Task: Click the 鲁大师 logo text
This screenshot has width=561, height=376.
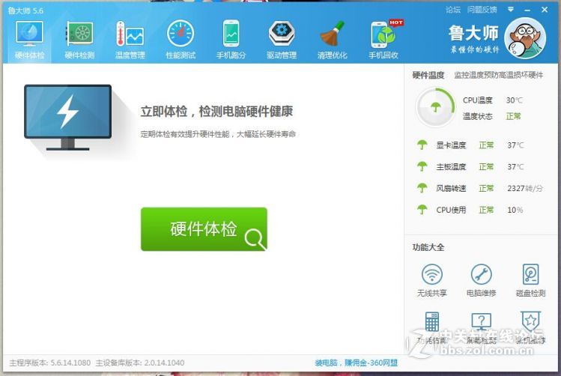Action: [473, 33]
